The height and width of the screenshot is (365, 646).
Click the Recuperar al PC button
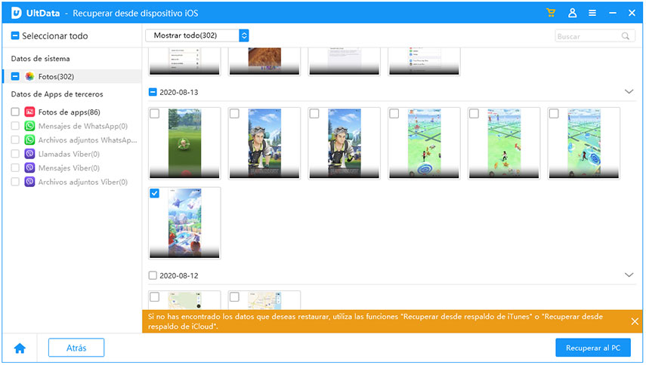point(592,348)
